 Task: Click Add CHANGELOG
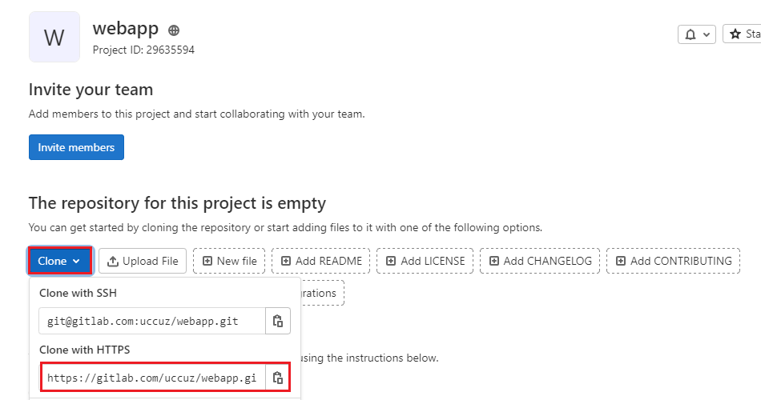(x=540, y=261)
